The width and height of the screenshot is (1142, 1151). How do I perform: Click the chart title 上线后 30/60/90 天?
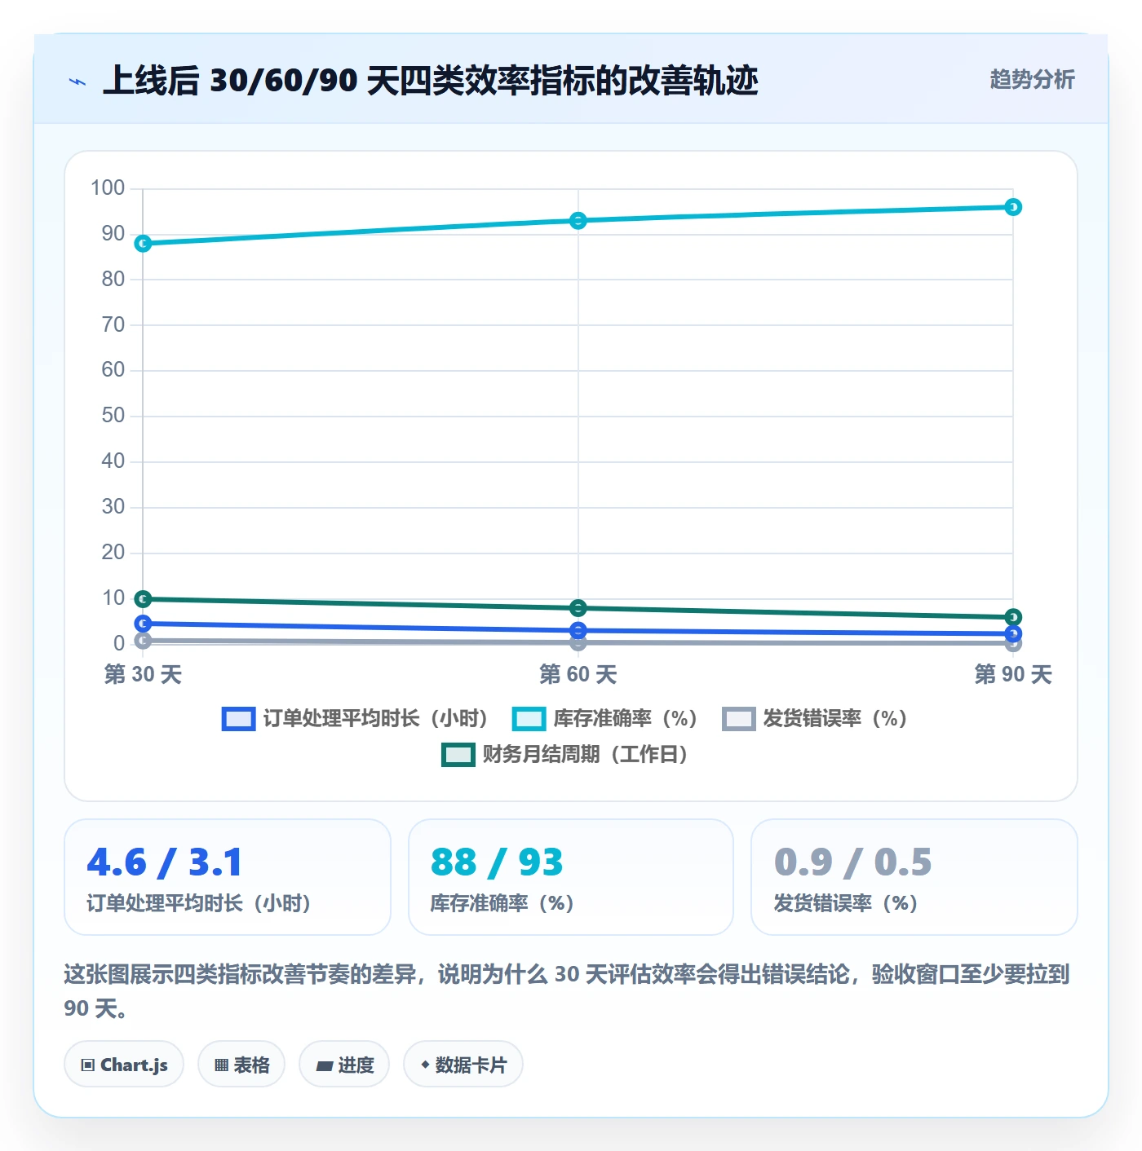tap(431, 81)
